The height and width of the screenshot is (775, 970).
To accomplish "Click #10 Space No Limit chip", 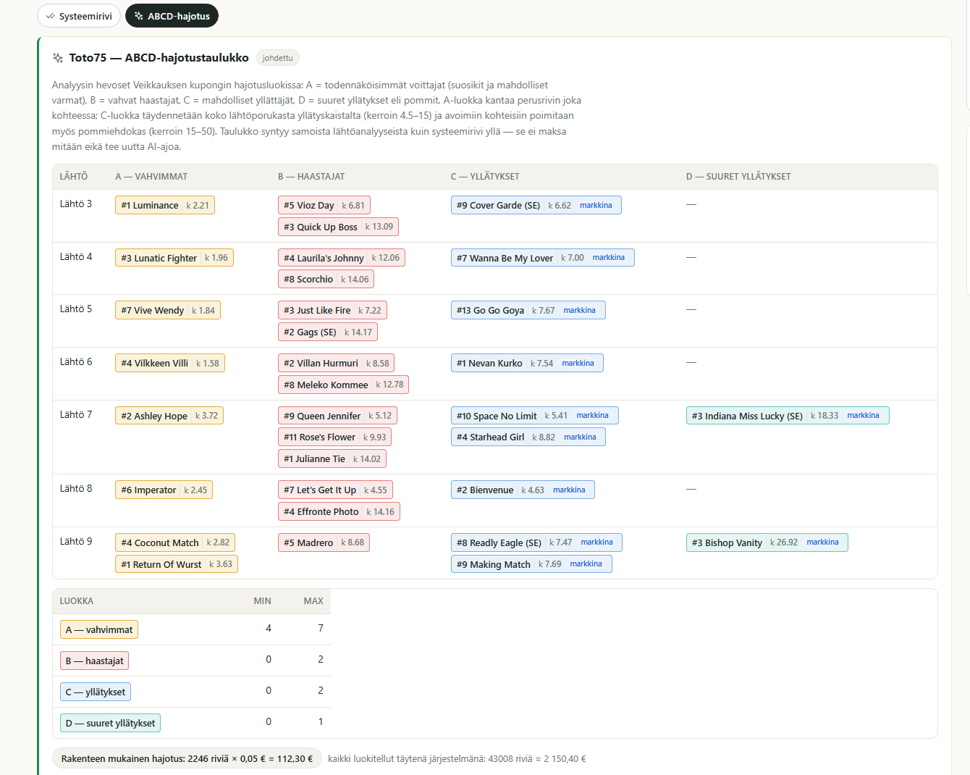I will coord(535,416).
